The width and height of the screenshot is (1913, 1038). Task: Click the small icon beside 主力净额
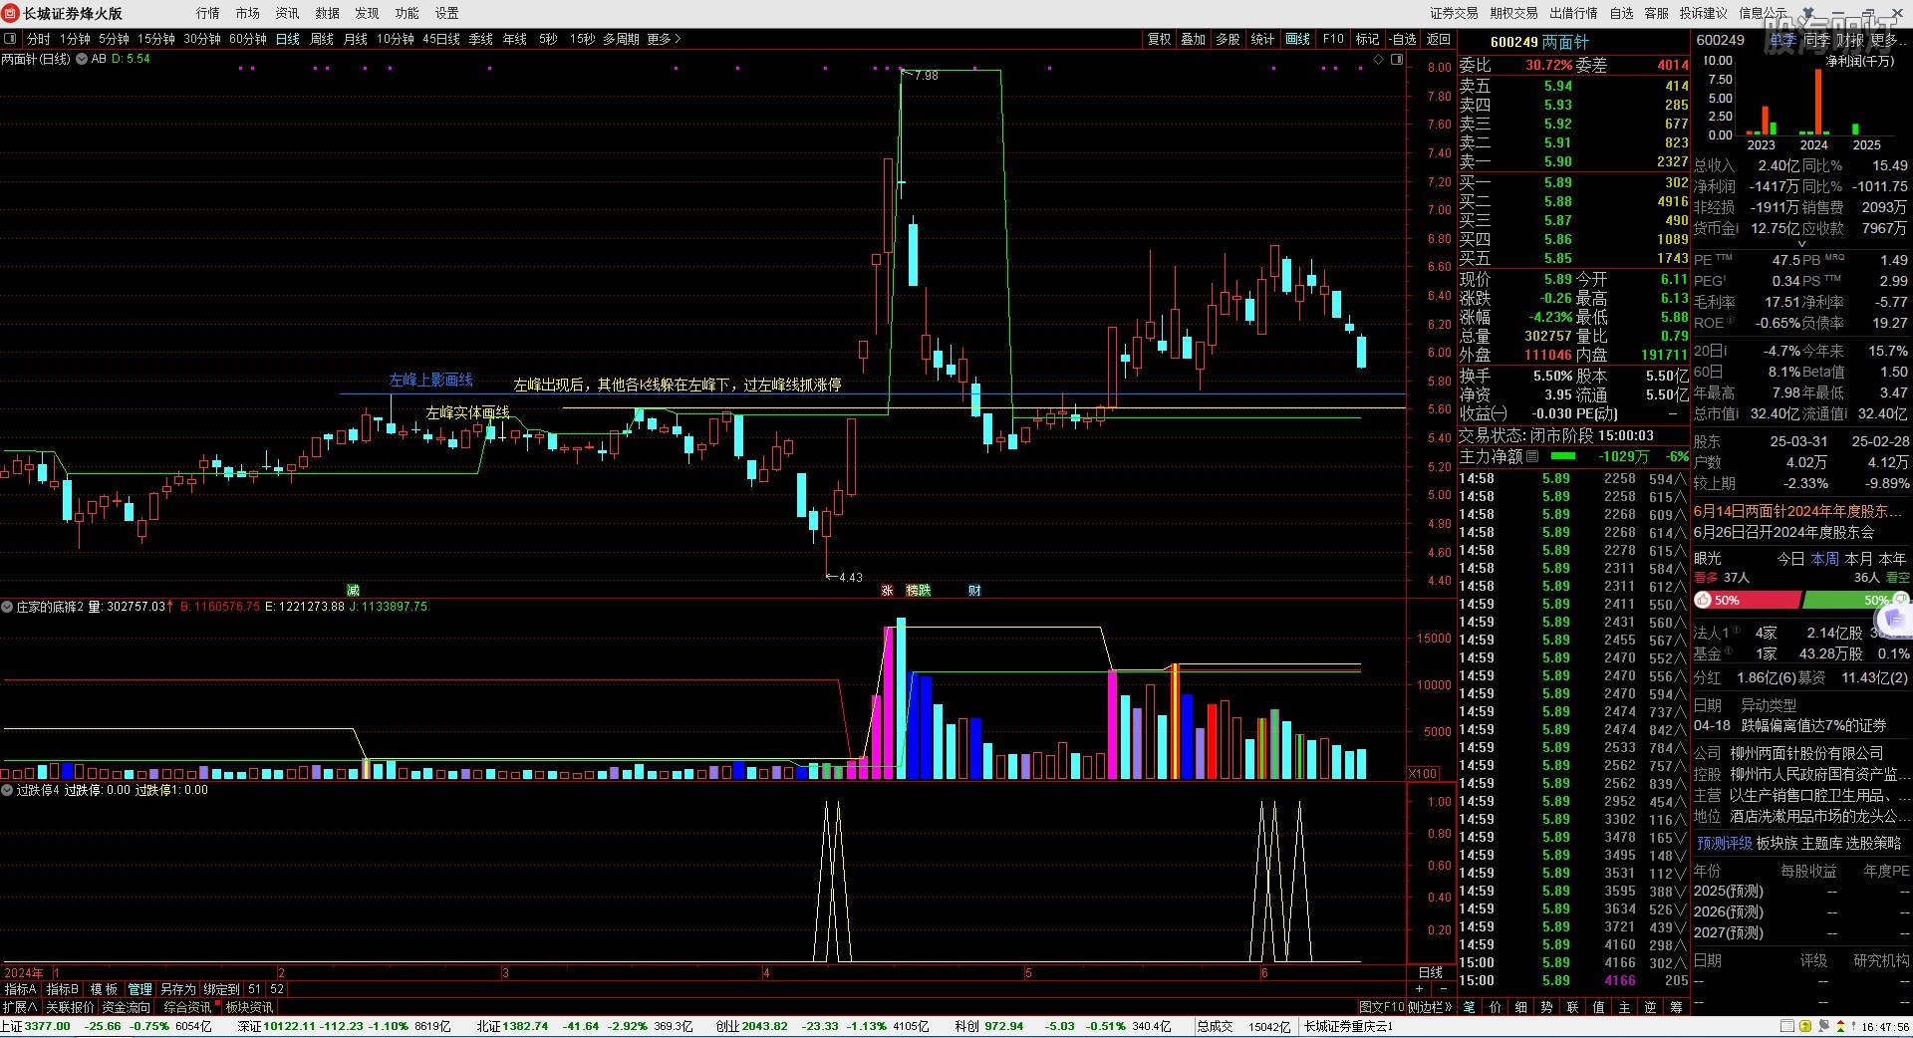tap(1532, 456)
